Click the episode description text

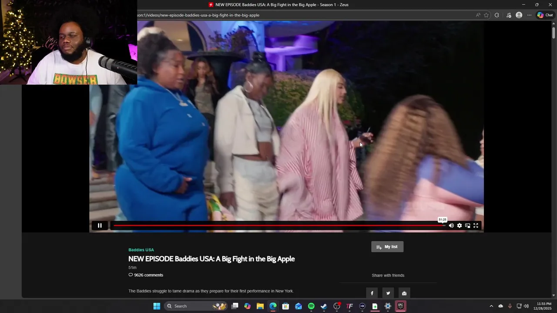coord(211,291)
